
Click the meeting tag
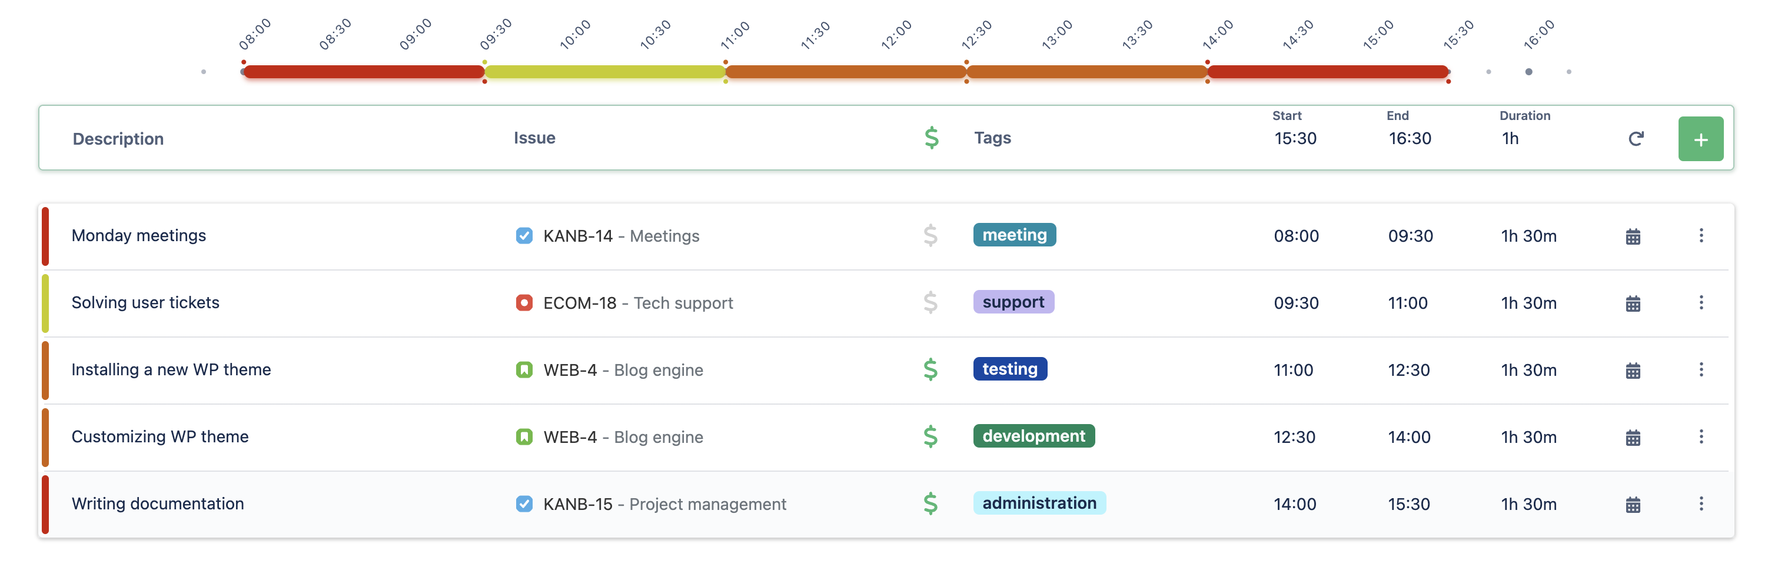point(1013,235)
